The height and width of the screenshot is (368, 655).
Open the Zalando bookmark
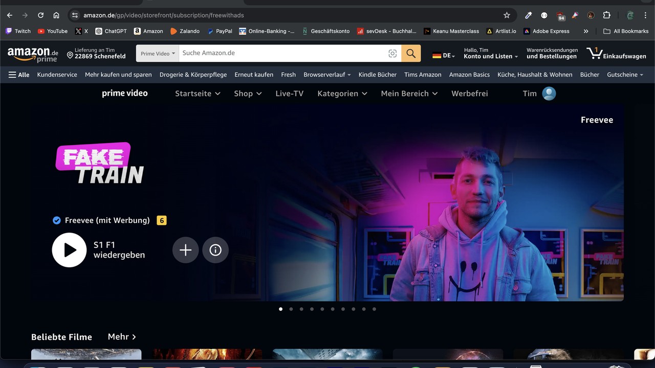point(185,31)
